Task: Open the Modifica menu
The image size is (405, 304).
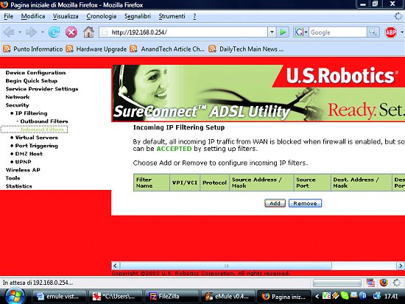Action: (33, 16)
